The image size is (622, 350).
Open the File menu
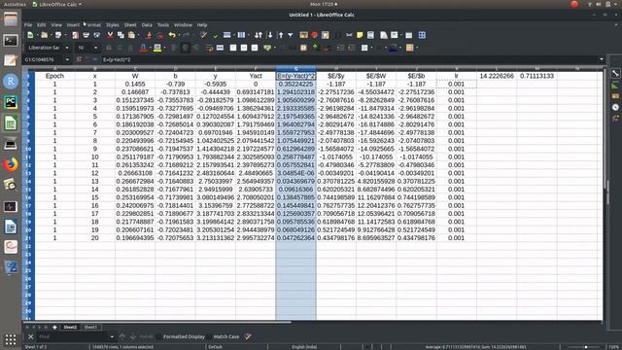point(28,25)
